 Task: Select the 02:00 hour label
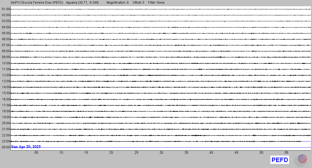click(x=6, y=15)
